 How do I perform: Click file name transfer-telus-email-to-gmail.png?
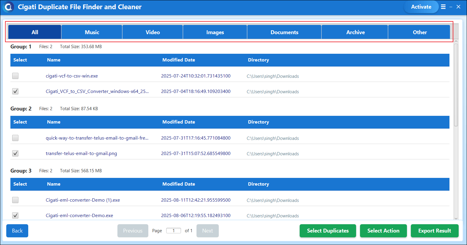(x=81, y=154)
